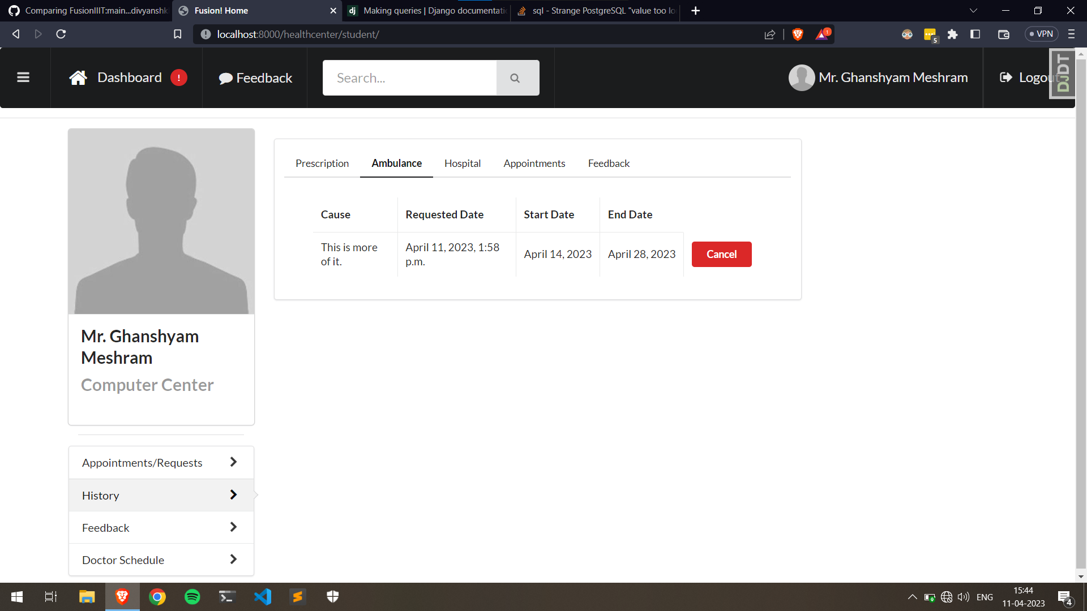Click the red notification alert badge

click(179, 78)
